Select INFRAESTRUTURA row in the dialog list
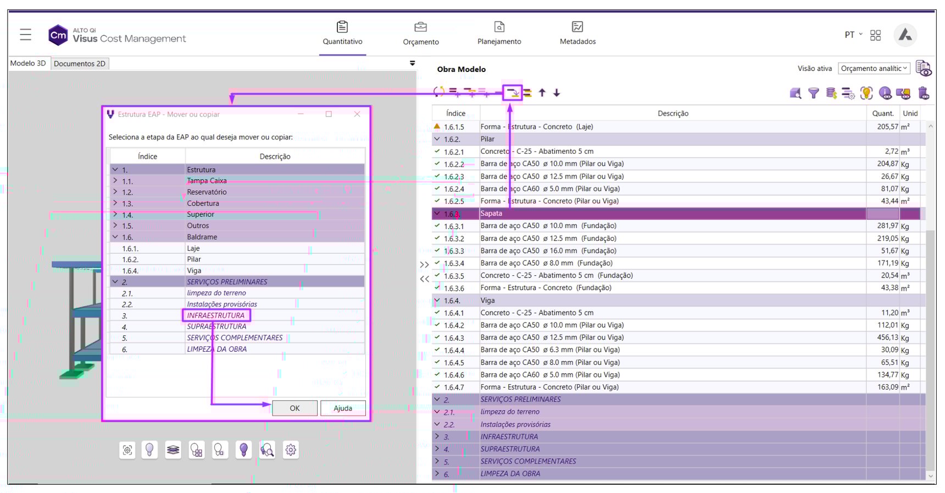The image size is (945, 493). (x=216, y=315)
